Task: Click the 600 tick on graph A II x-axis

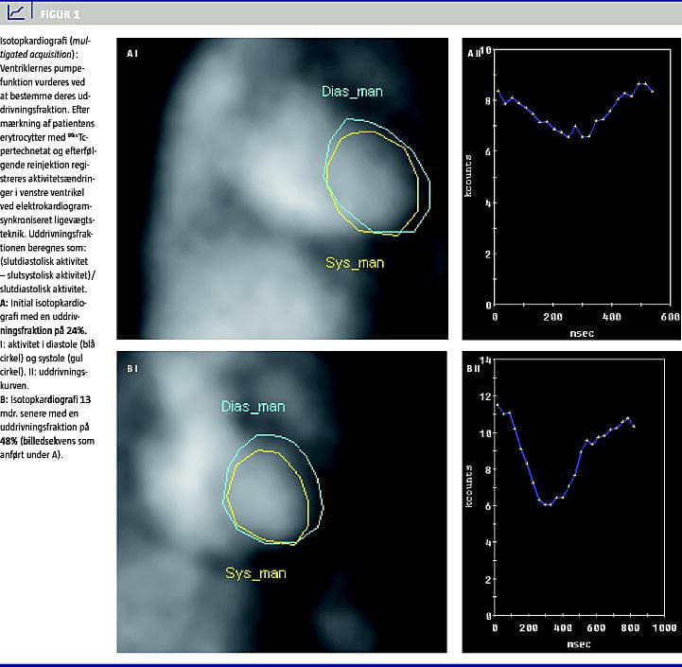Action: coord(669,317)
